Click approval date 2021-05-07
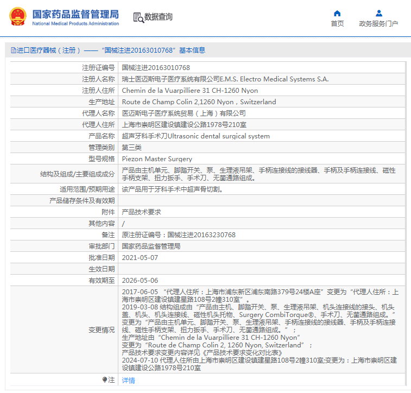This screenshot has width=411, height=393. pos(140,258)
